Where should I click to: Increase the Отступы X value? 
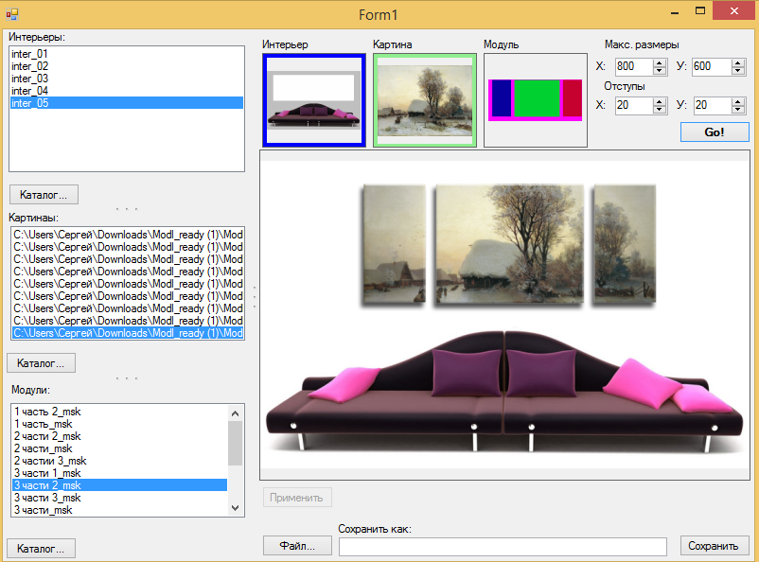point(660,101)
